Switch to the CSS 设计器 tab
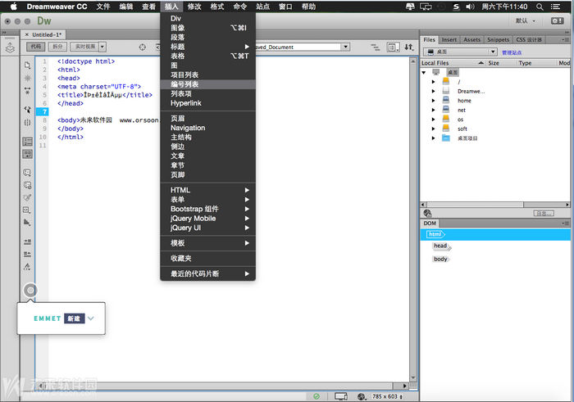The image size is (574, 402). 529,40
